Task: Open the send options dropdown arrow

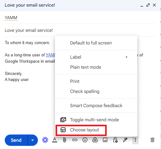Action: pyautogui.click(x=33, y=140)
